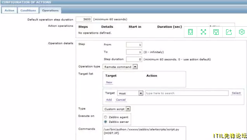247x140 pixels.
Task: Open the Operations tab
Action: coord(50,10)
